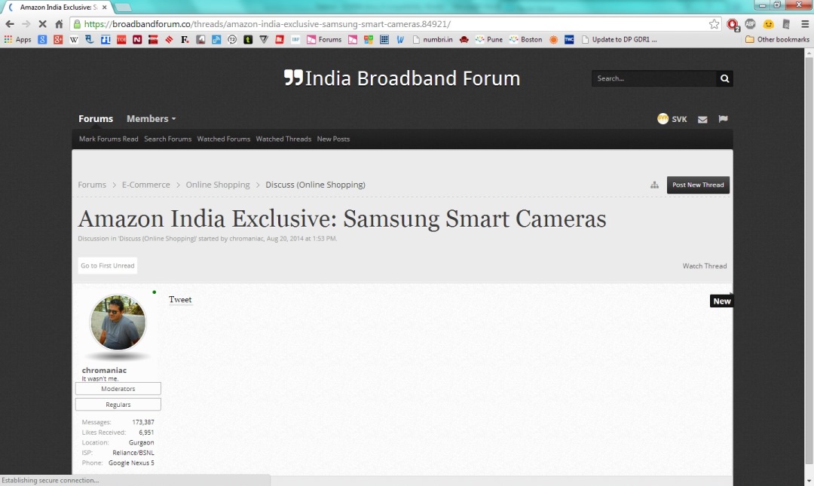The image size is (814, 486).
Task: Click the forum hierarchy sitemap icon
Action: 654,185
